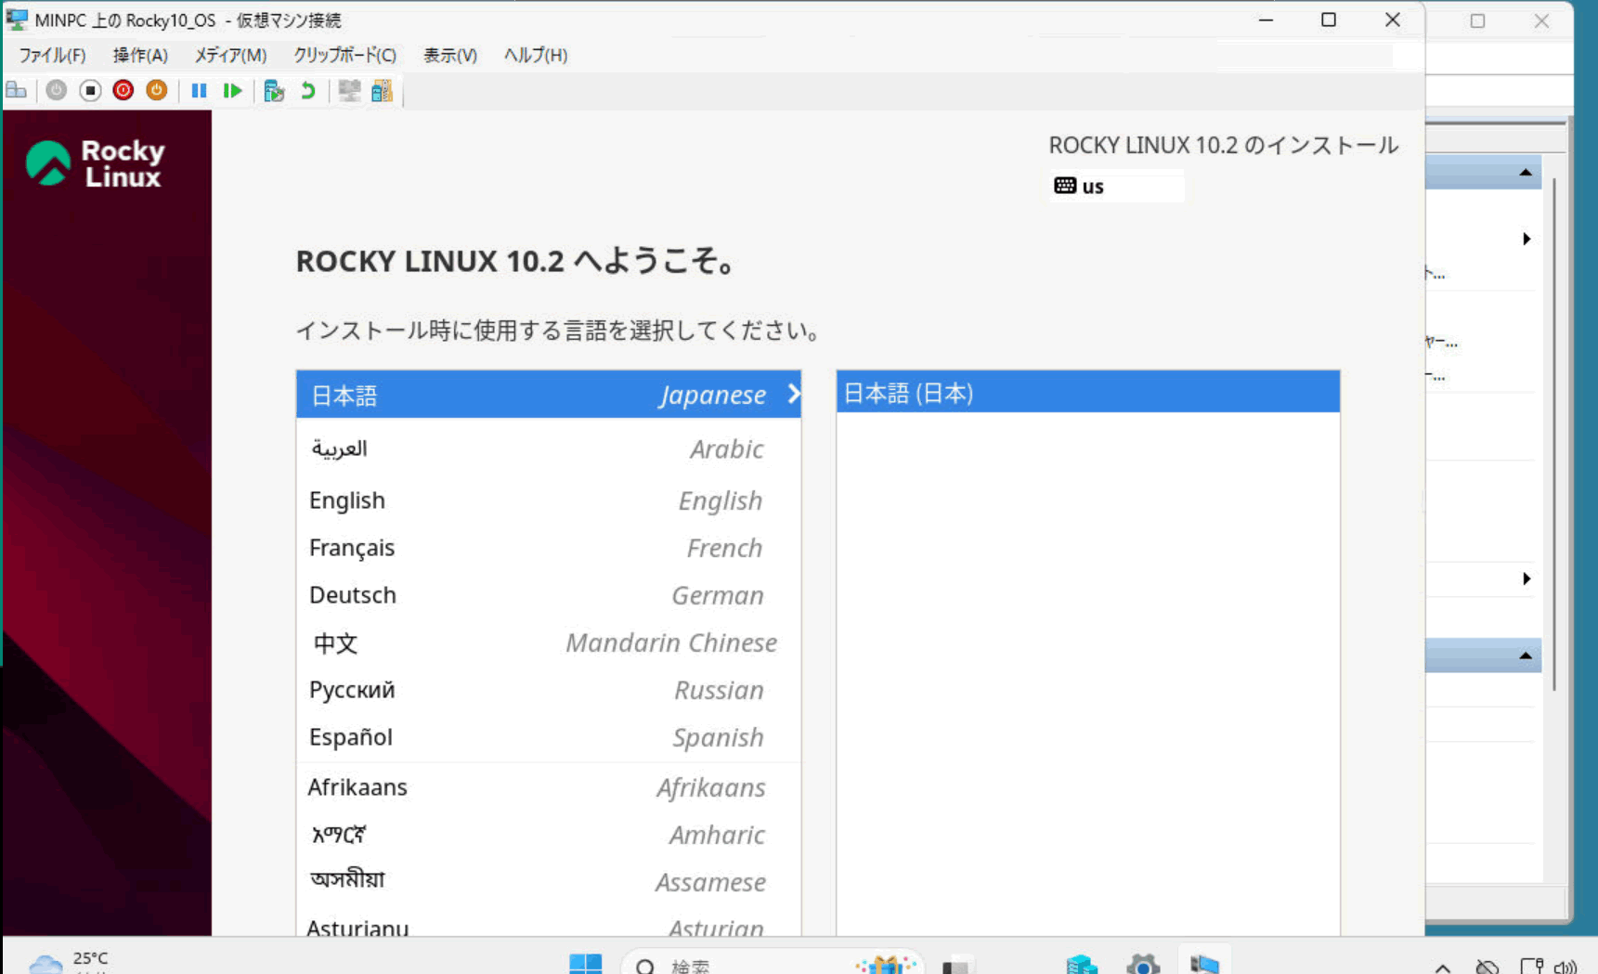This screenshot has width=1598, height=974.
Task: Pause the virtual machine with the blue bars icon
Action: [x=199, y=90]
